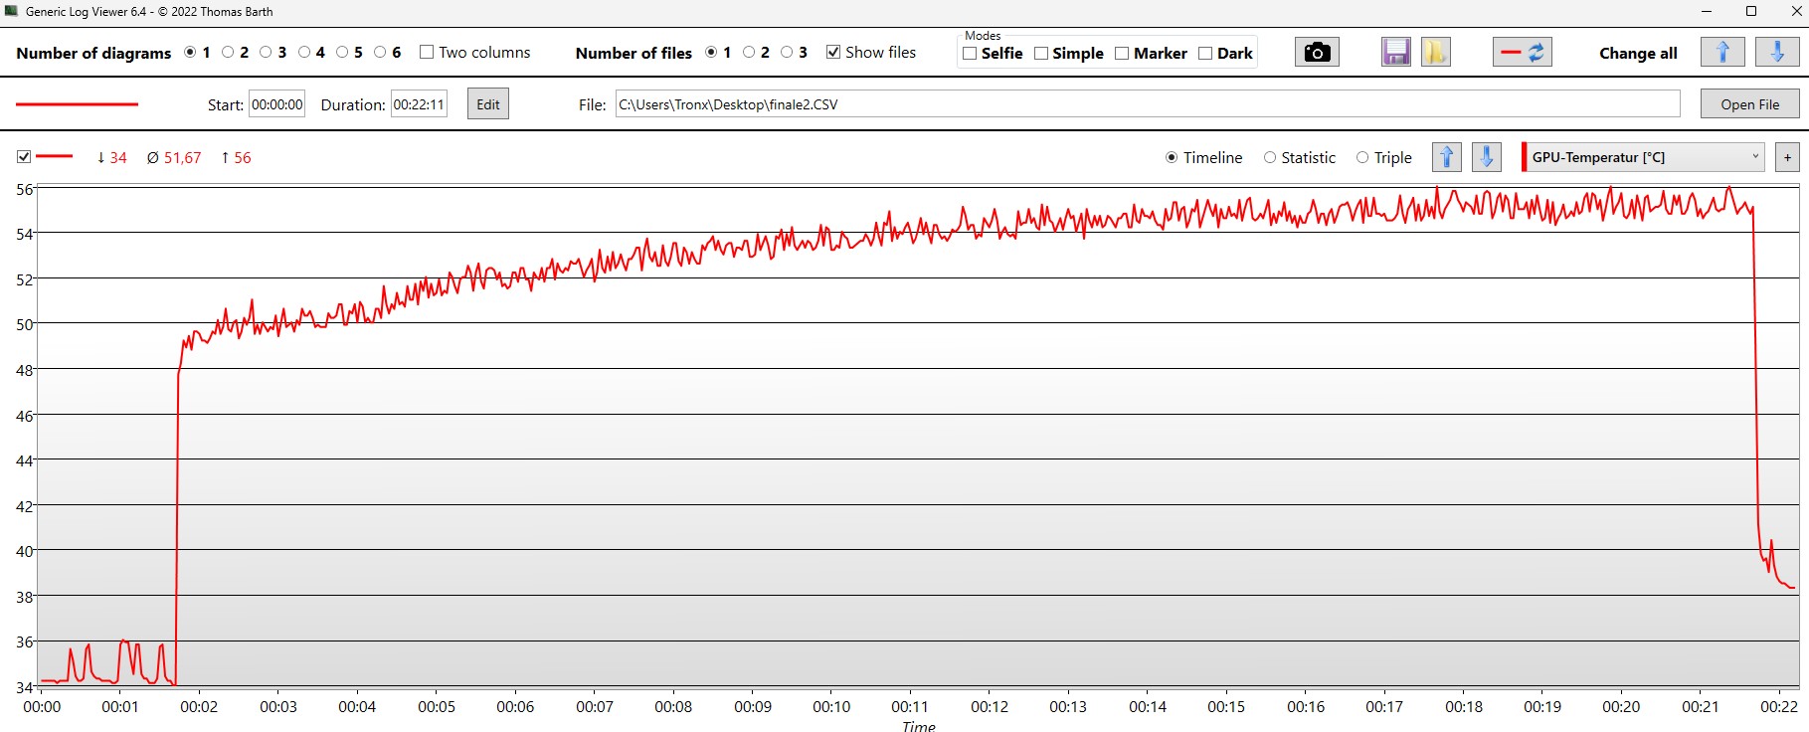
Task: Click the Number of diagrams label
Action: [x=93, y=54]
